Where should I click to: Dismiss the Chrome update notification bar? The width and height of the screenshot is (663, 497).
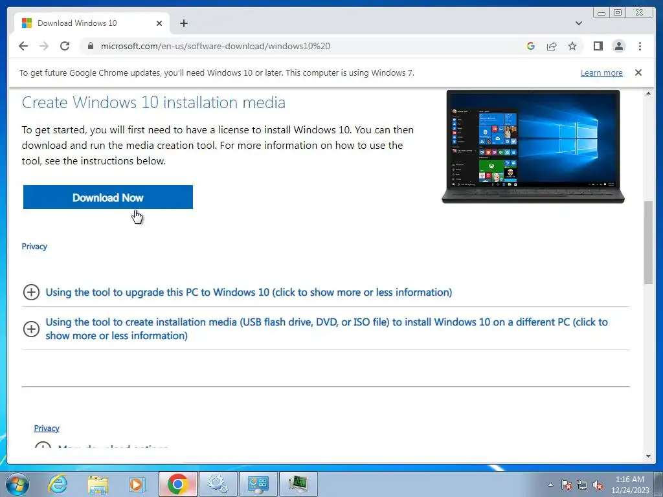click(x=638, y=72)
